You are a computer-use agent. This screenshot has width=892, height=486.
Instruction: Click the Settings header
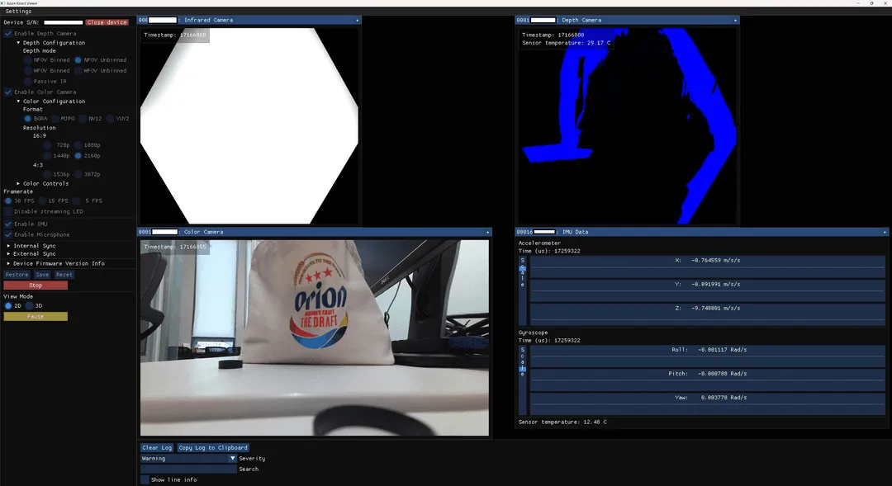[x=19, y=12]
